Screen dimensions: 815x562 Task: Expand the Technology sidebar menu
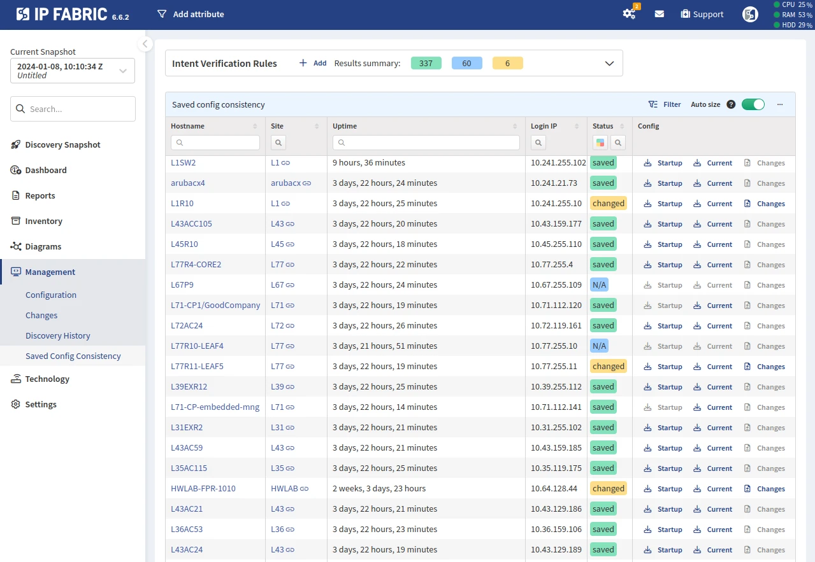tap(47, 379)
